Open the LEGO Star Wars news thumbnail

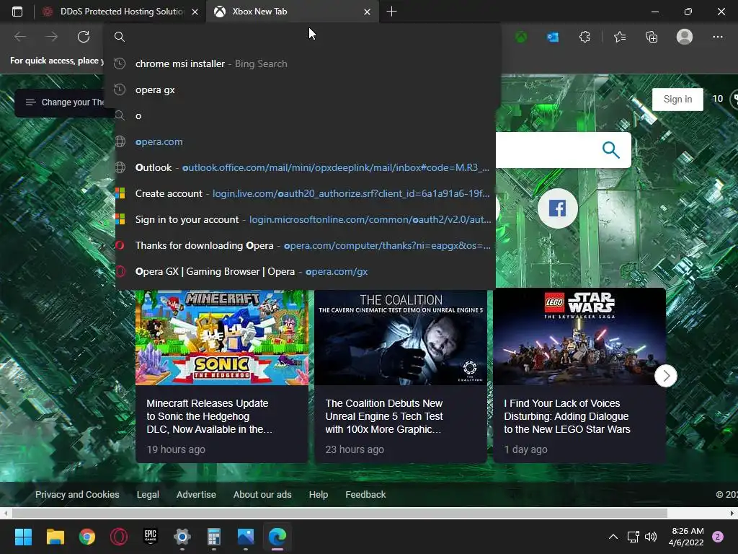pos(579,338)
